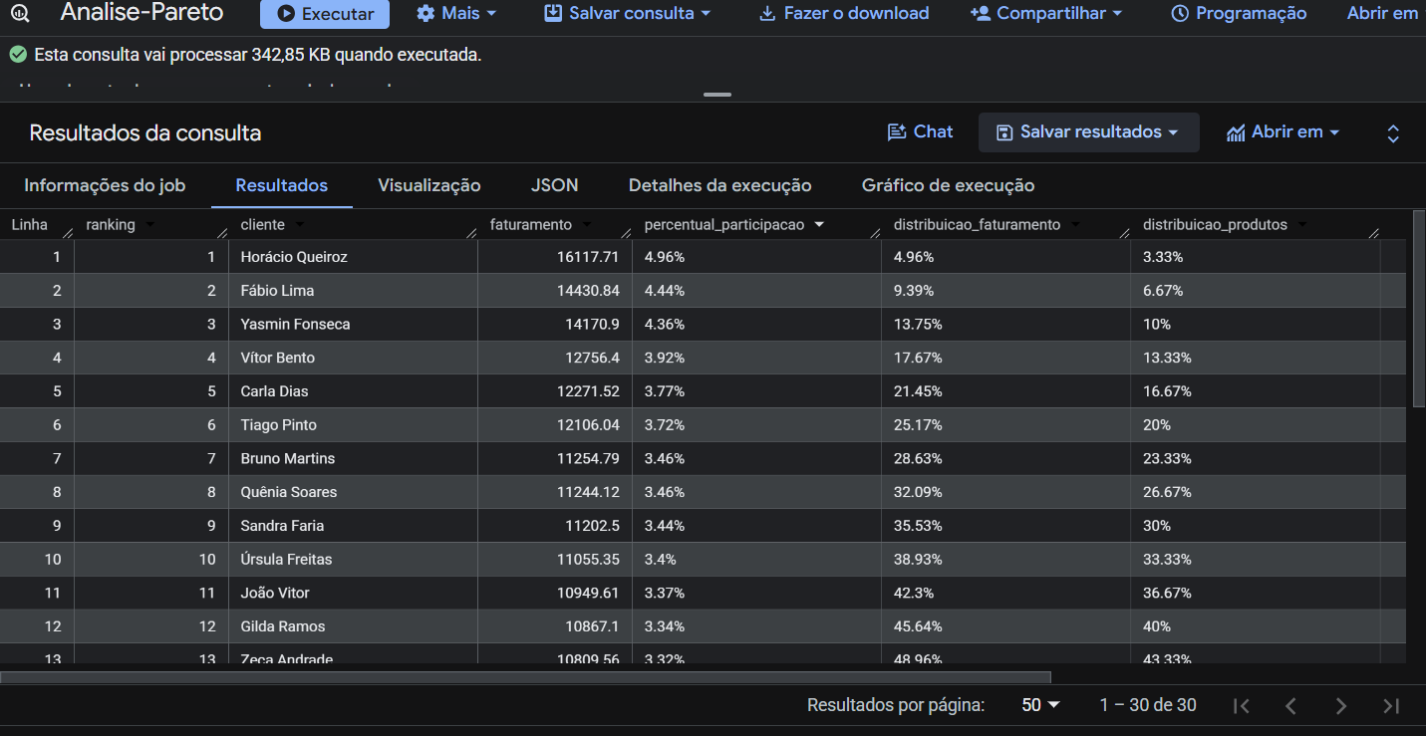Click Fazer o download
The height and width of the screenshot is (736, 1426).
point(844,14)
